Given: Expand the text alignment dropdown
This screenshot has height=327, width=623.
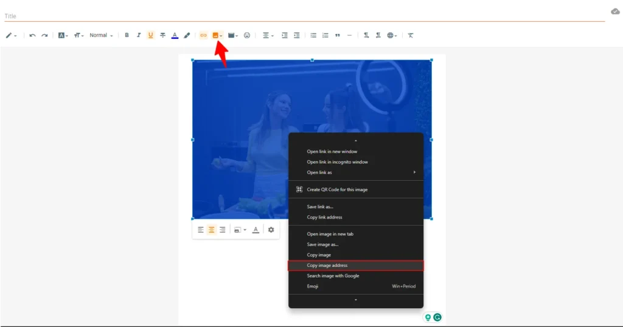Looking at the screenshot, I should tap(268, 35).
